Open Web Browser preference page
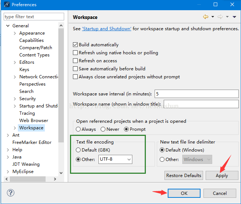 coord(34,121)
